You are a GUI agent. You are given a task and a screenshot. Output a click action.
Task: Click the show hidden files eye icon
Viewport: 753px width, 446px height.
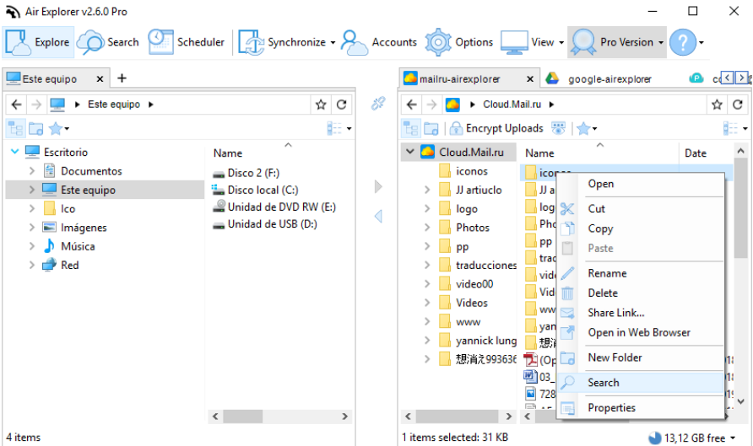(x=559, y=128)
